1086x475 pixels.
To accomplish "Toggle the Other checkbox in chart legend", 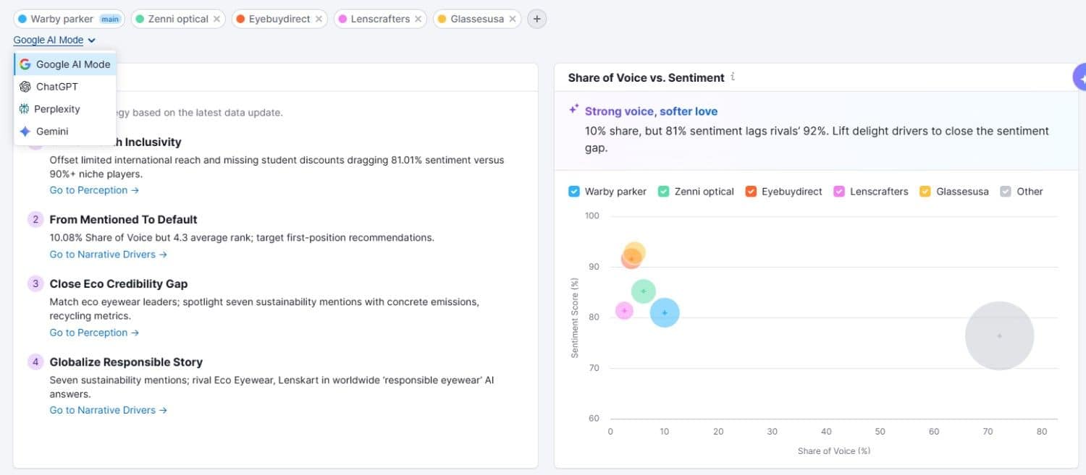I will click(x=1006, y=192).
